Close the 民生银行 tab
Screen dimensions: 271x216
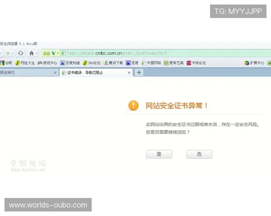[55, 73]
